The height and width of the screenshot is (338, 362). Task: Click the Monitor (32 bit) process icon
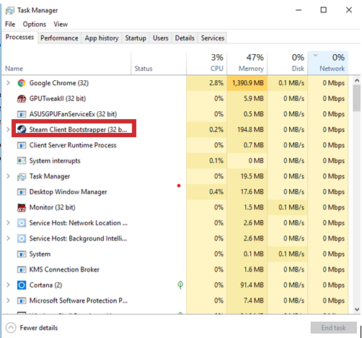pos(22,207)
